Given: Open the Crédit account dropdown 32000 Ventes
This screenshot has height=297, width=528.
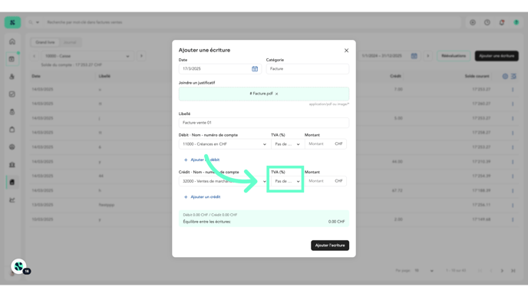Looking at the screenshot, I should pos(225,181).
